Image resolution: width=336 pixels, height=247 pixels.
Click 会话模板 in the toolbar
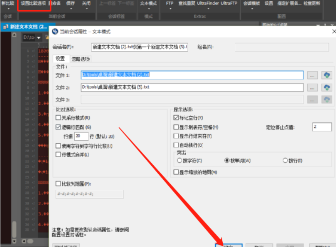(251, 3)
